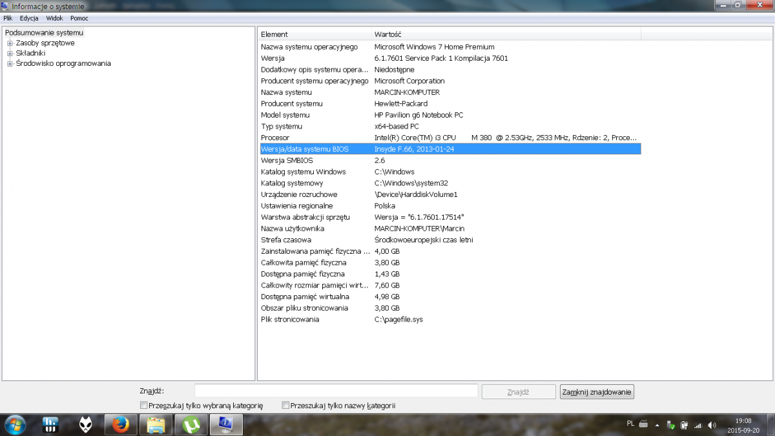Click the PL language indicator
The height and width of the screenshot is (436, 775).
[630, 424]
